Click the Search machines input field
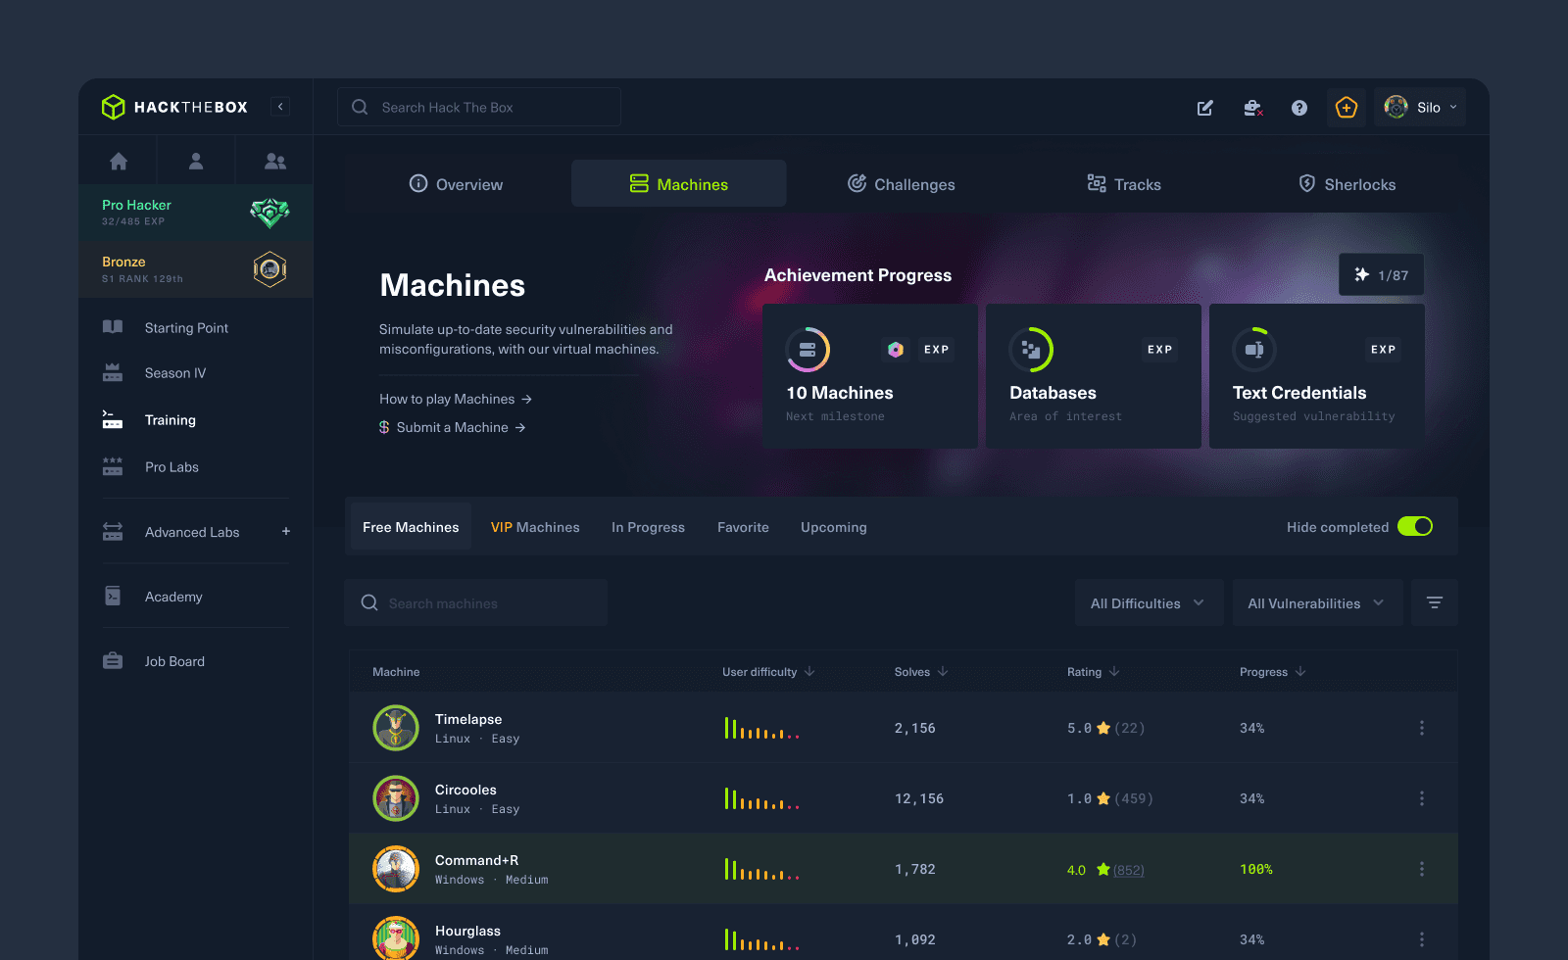The width and height of the screenshot is (1568, 960). coord(476,602)
